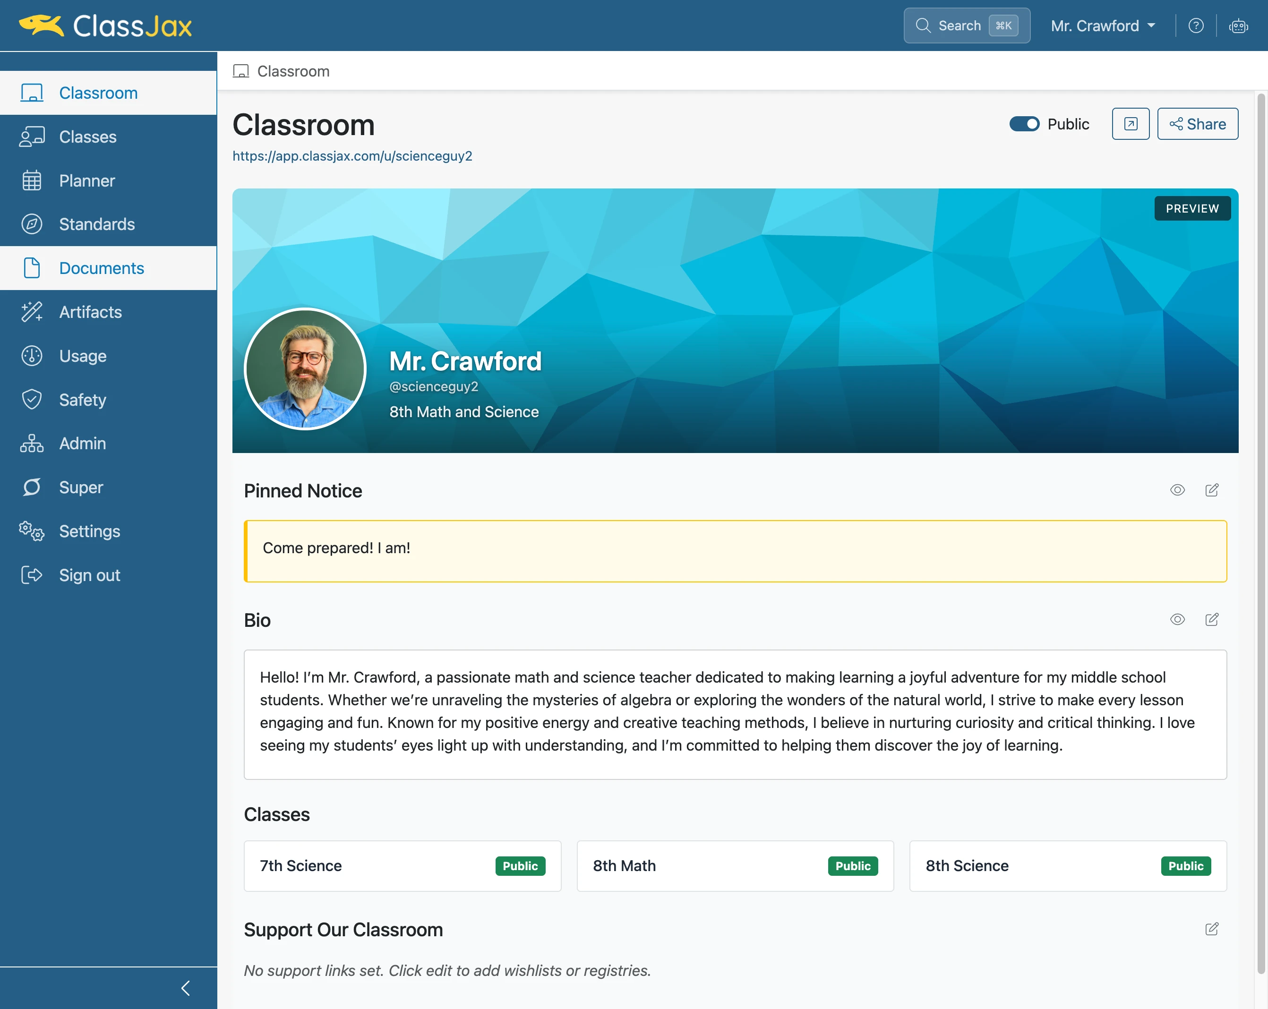Open the help question mark icon
This screenshot has width=1268, height=1009.
(1196, 26)
